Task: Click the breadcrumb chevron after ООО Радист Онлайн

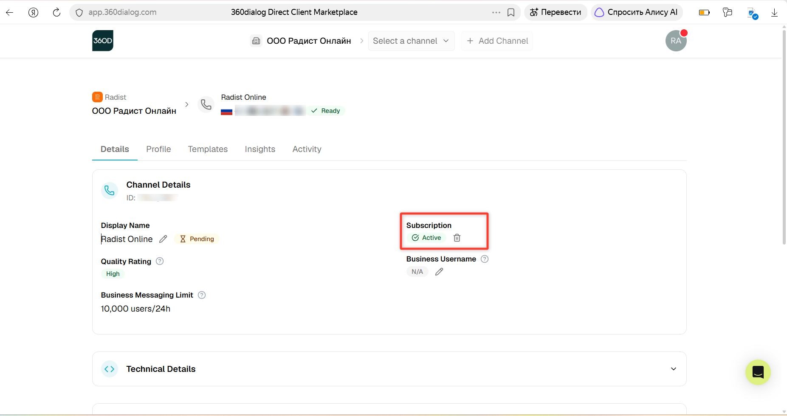Action: pos(186,104)
